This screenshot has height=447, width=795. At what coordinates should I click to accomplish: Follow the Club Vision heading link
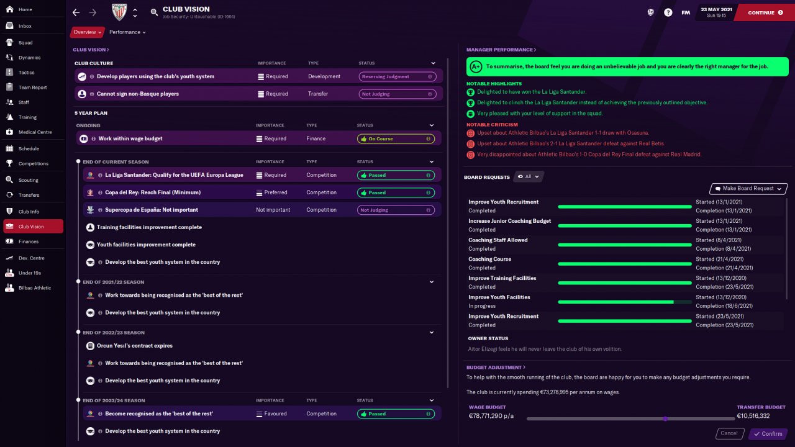[91, 50]
